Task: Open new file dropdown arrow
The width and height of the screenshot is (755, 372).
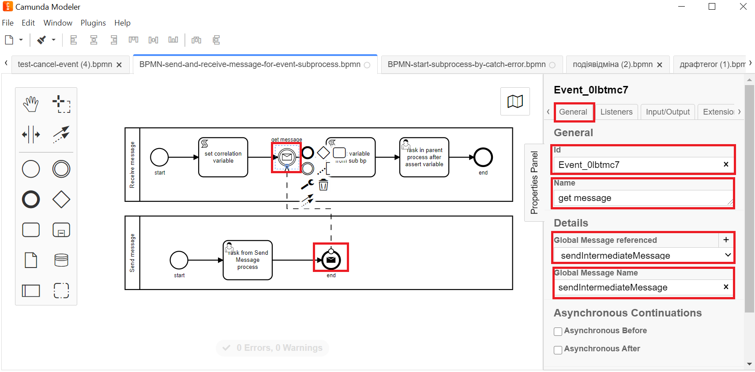Action: coord(21,40)
